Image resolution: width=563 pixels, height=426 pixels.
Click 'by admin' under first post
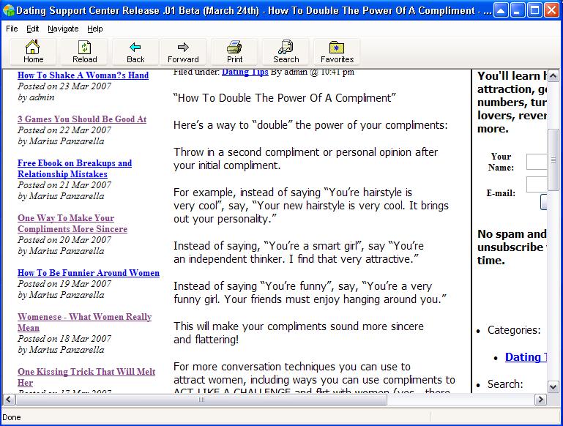(x=36, y=97)
